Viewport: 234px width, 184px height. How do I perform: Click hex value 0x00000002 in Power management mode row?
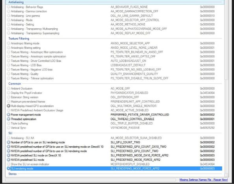[207, 114]
